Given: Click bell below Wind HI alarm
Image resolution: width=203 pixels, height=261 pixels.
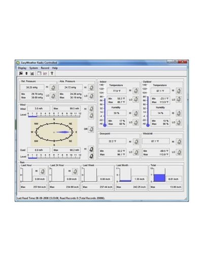Looking at the screenshot, I should pos(91,116).
